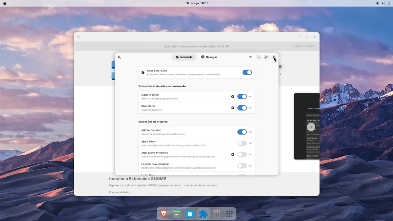Toggle the Usar Extensões switch
This screenshot has height=221, width=393.
click(247, 72)
